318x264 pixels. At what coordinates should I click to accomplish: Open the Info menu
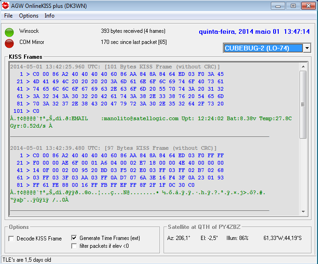(x=49, y=16)
